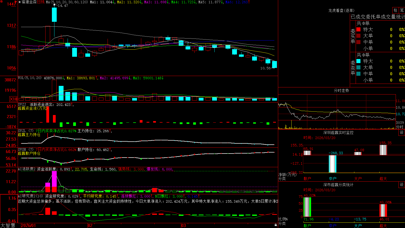Click the MA(5,10,20,30,60,120) indicator label
405x228 pixels.
point(67,2)
